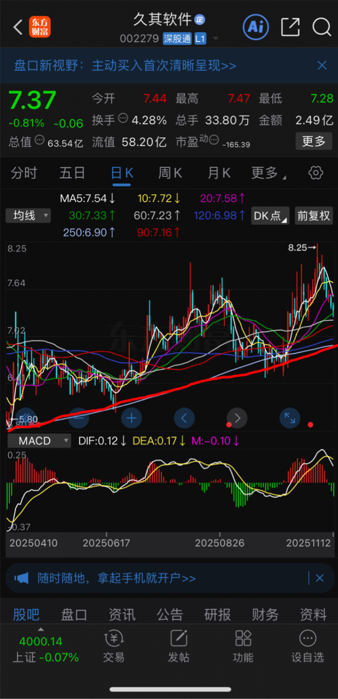This screenshot has height=699, width=338.
Task: Tap the DEA:0.17 MACD value
Action: [x=159, y=441]
